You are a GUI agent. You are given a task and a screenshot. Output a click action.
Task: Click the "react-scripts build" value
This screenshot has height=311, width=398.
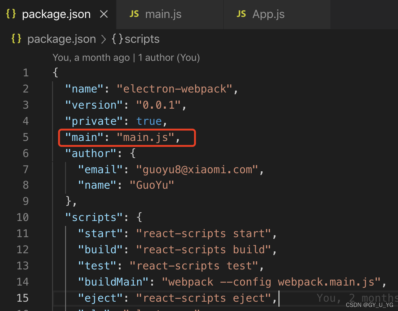point(204,250)
